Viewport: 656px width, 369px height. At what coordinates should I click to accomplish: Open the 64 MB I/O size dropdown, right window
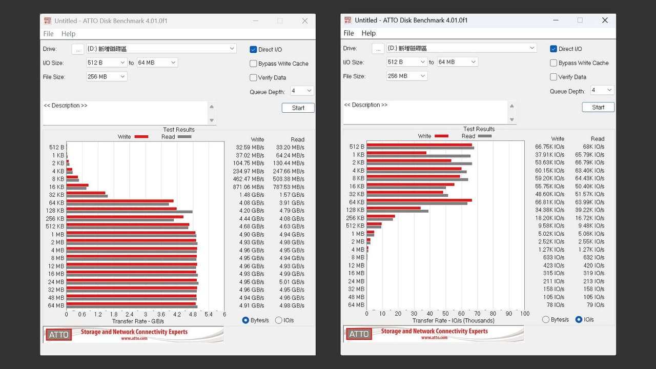coord(457,62)
